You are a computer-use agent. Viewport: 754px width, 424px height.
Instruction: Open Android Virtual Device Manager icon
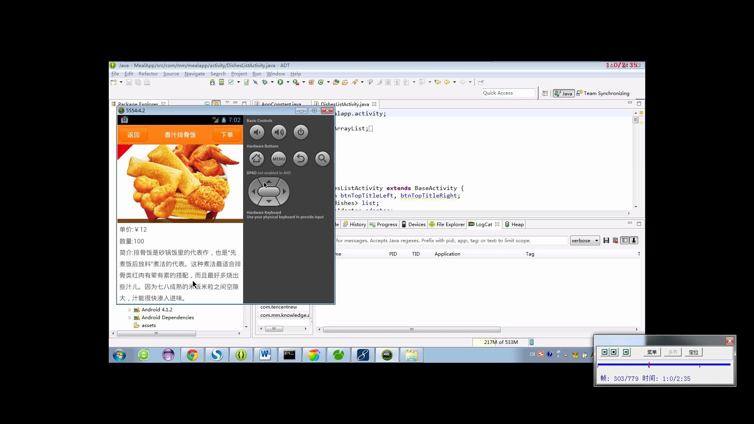pos(221,82)
